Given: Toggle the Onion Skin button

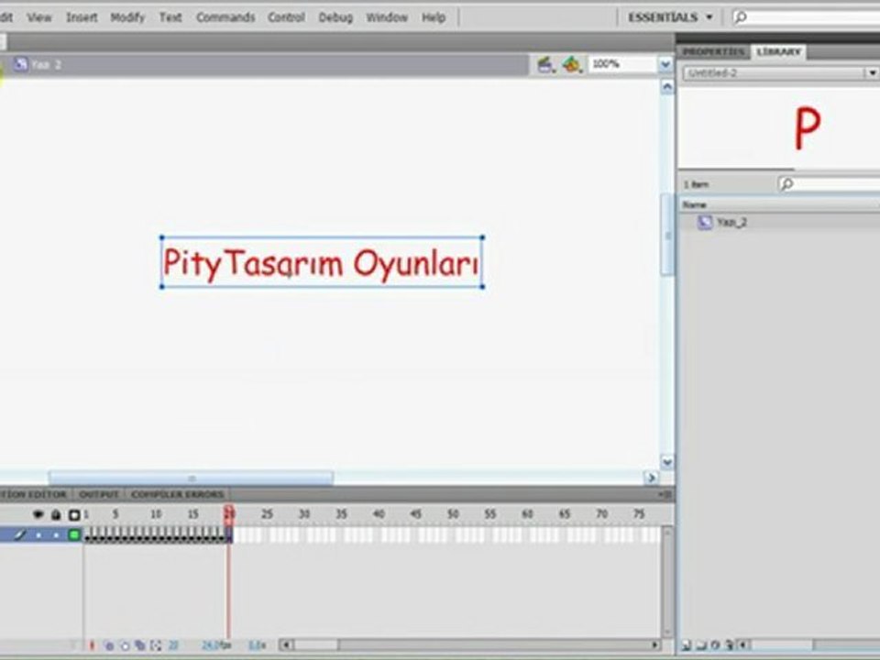Looking at the screenshot, I should [109, 646].
